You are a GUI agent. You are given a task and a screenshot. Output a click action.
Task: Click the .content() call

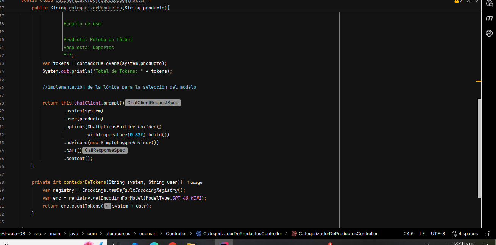pyautogui.click(x=78, y=158)
